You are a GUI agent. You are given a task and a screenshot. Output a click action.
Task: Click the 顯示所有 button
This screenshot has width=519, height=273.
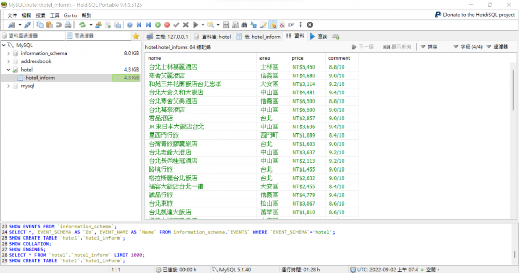[x=397, y=47]
